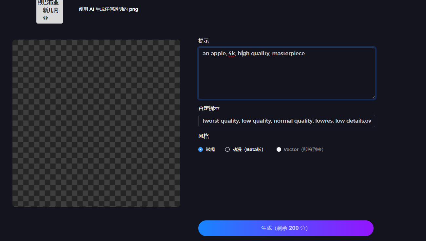426x241 pixels.
Task: Click the word masterpiece in the prompt
Action: [288, 54]
